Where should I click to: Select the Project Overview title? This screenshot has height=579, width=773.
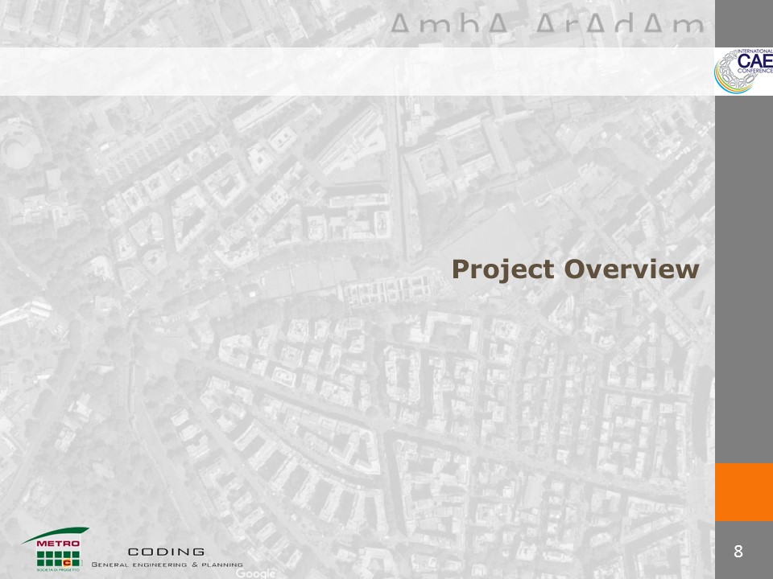click(x=573, y=269)
